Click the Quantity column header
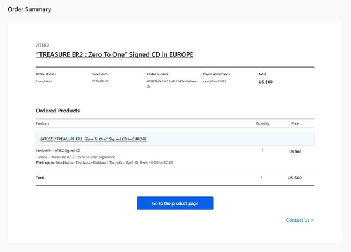Image resolution: width=351 pixels, height=252 pixels. coord(263,123)
